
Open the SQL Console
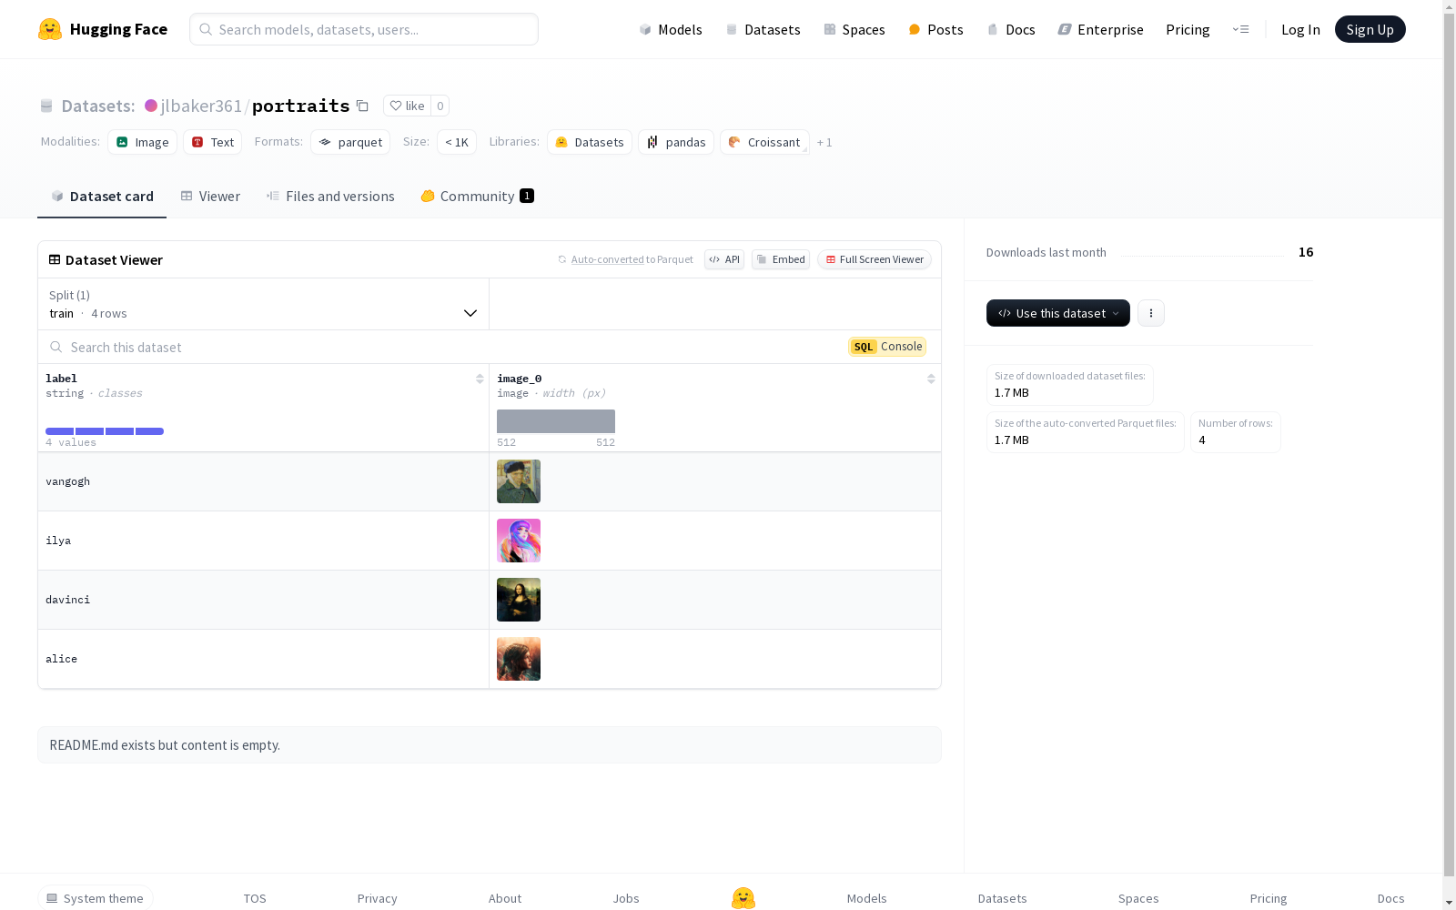(x=887, y=347)
